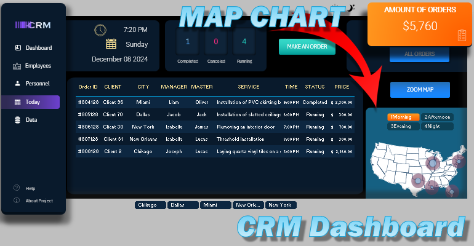The image size is (474, 246).
Task: Click 'Removing an interior door' service cell
Action: (246, 127)
